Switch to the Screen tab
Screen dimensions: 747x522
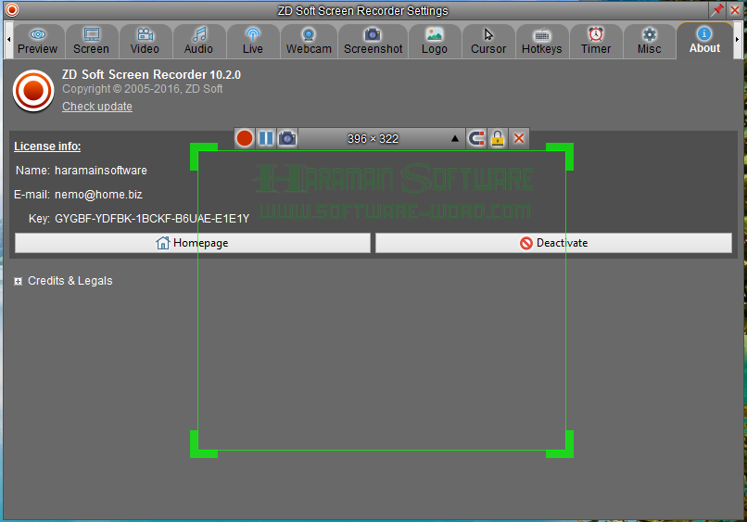[x=91, y=42]
